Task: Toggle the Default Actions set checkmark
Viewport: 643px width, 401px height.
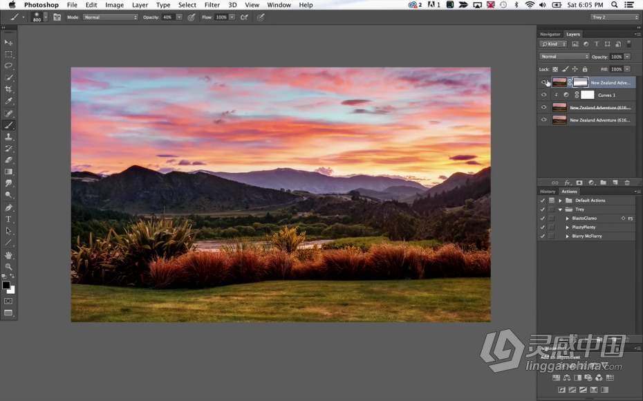Action: pyautogui.click(x=543, y=200)
